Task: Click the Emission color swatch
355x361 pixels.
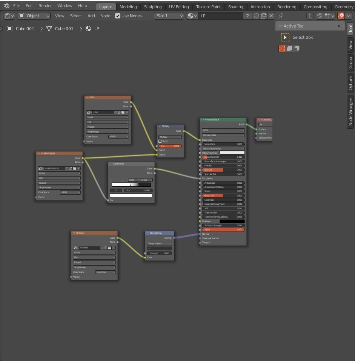Action: point(232,221)
